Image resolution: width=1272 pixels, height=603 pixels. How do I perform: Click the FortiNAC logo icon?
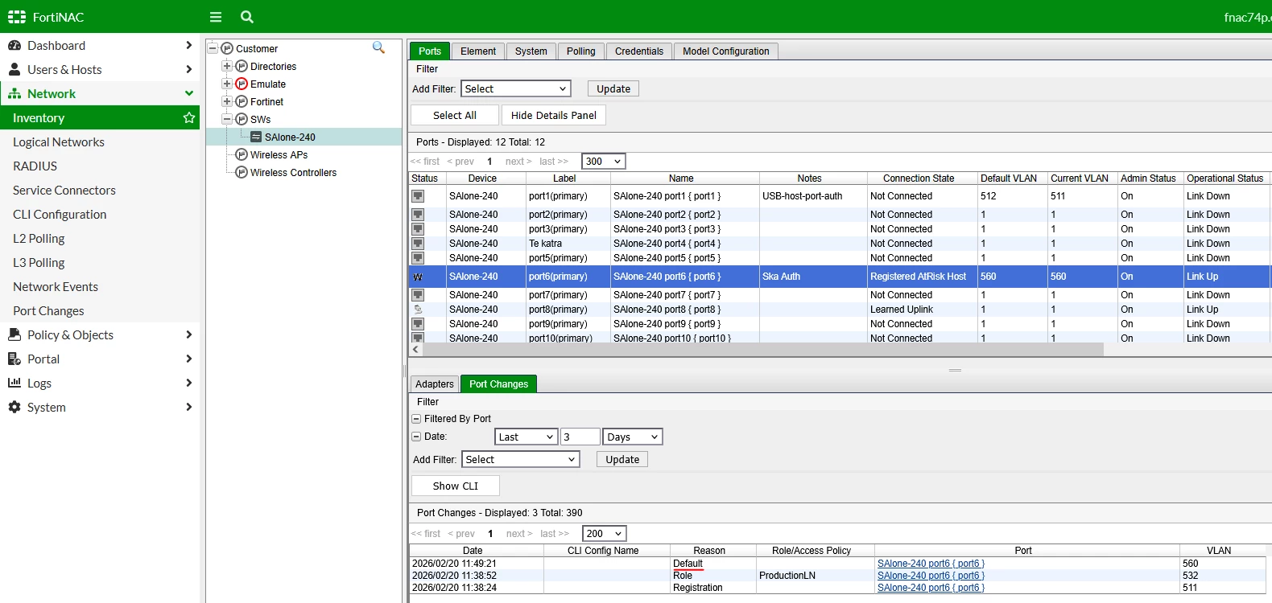point(17,17)
